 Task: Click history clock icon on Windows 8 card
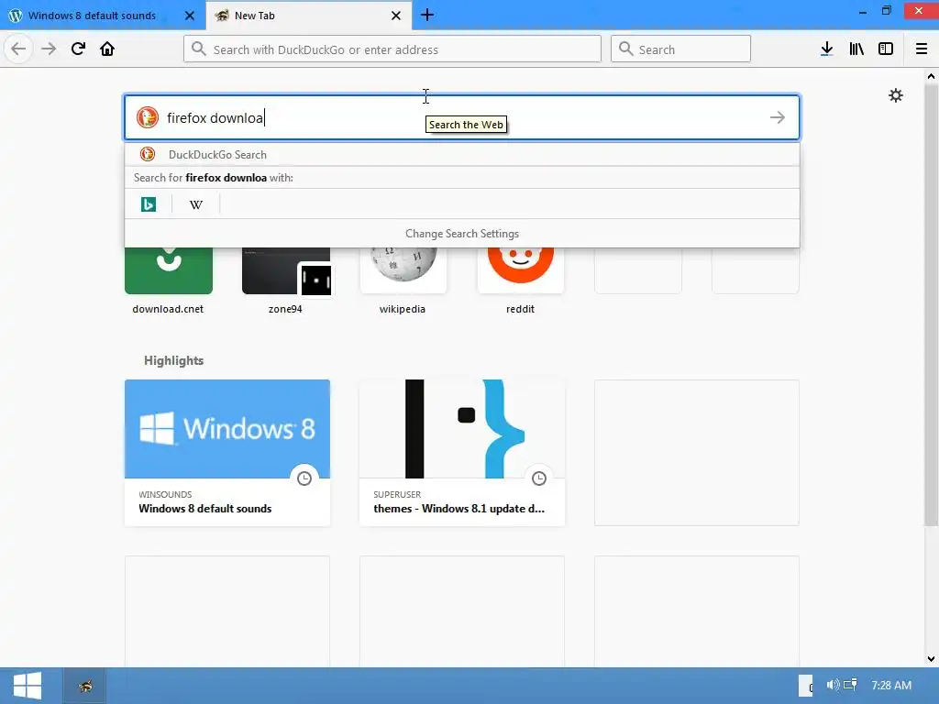point(304,478)
